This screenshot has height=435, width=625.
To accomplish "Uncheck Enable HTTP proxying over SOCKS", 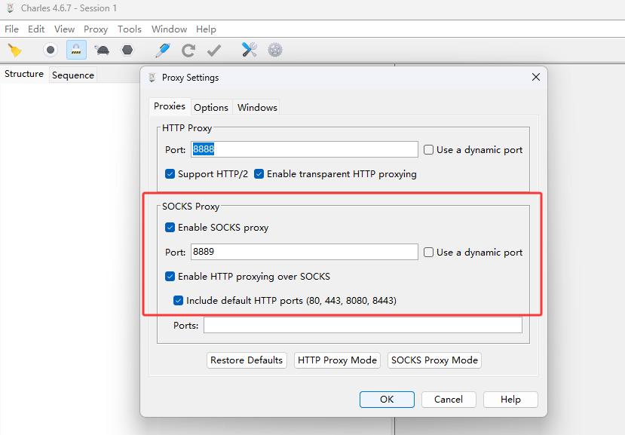I will pos(170,277).
